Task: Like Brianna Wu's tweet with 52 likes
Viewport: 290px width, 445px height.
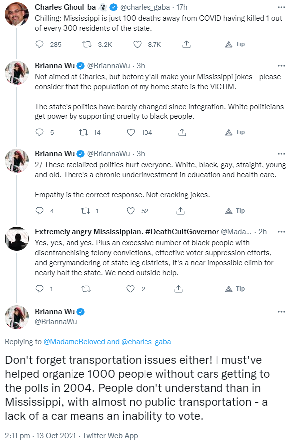Action: pyautogui.click(x=130, y=211)
